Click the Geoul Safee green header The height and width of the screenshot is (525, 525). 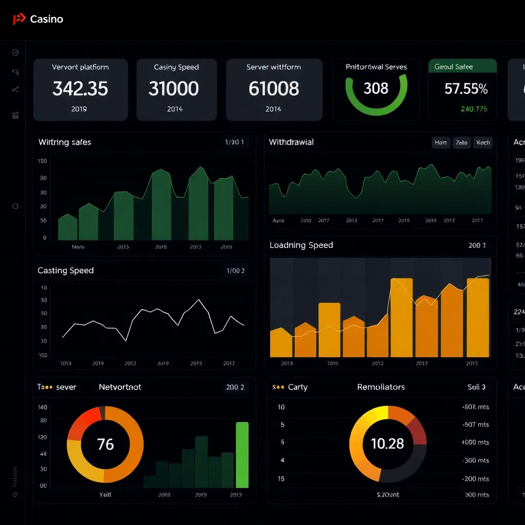(x=462, y=67)
